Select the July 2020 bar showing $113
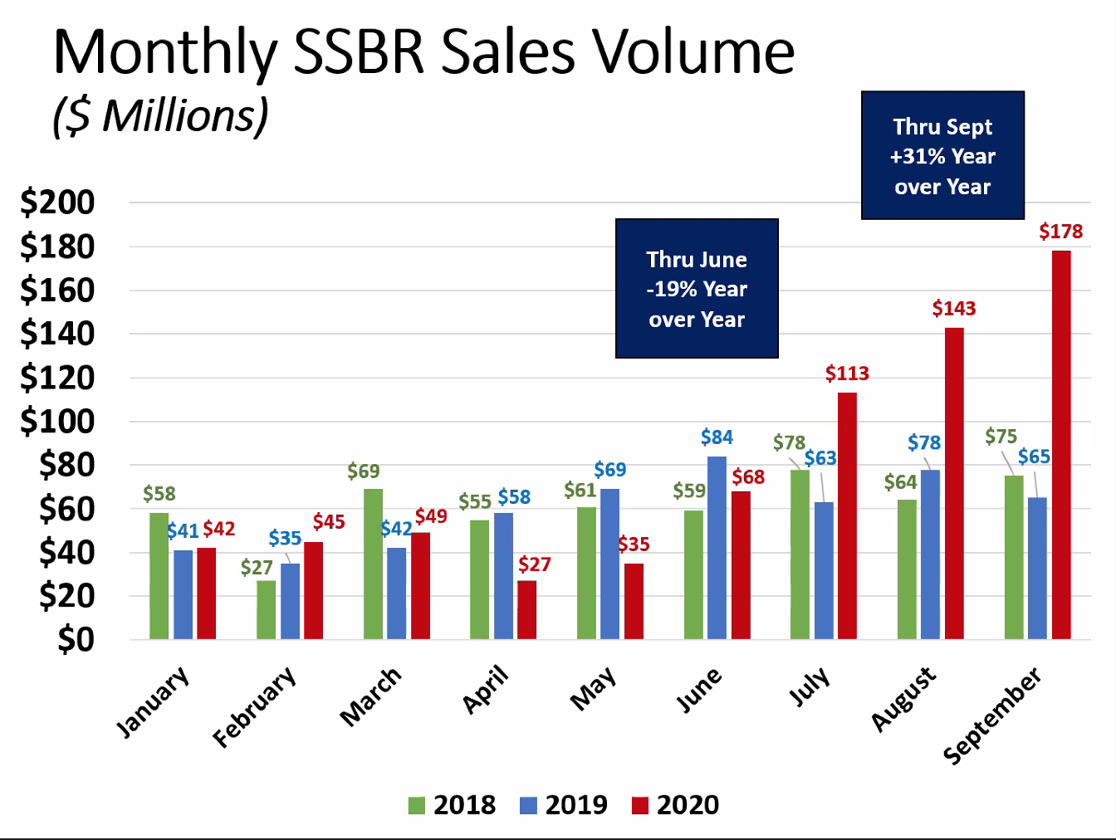The width and height of the screenshot is (1116, 840). pos(849,515)
